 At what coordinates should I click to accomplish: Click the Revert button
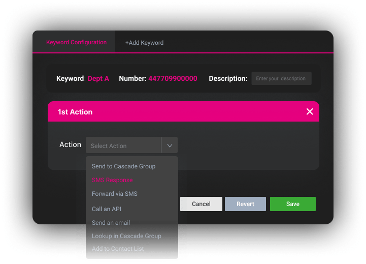[x=245, y=204]
